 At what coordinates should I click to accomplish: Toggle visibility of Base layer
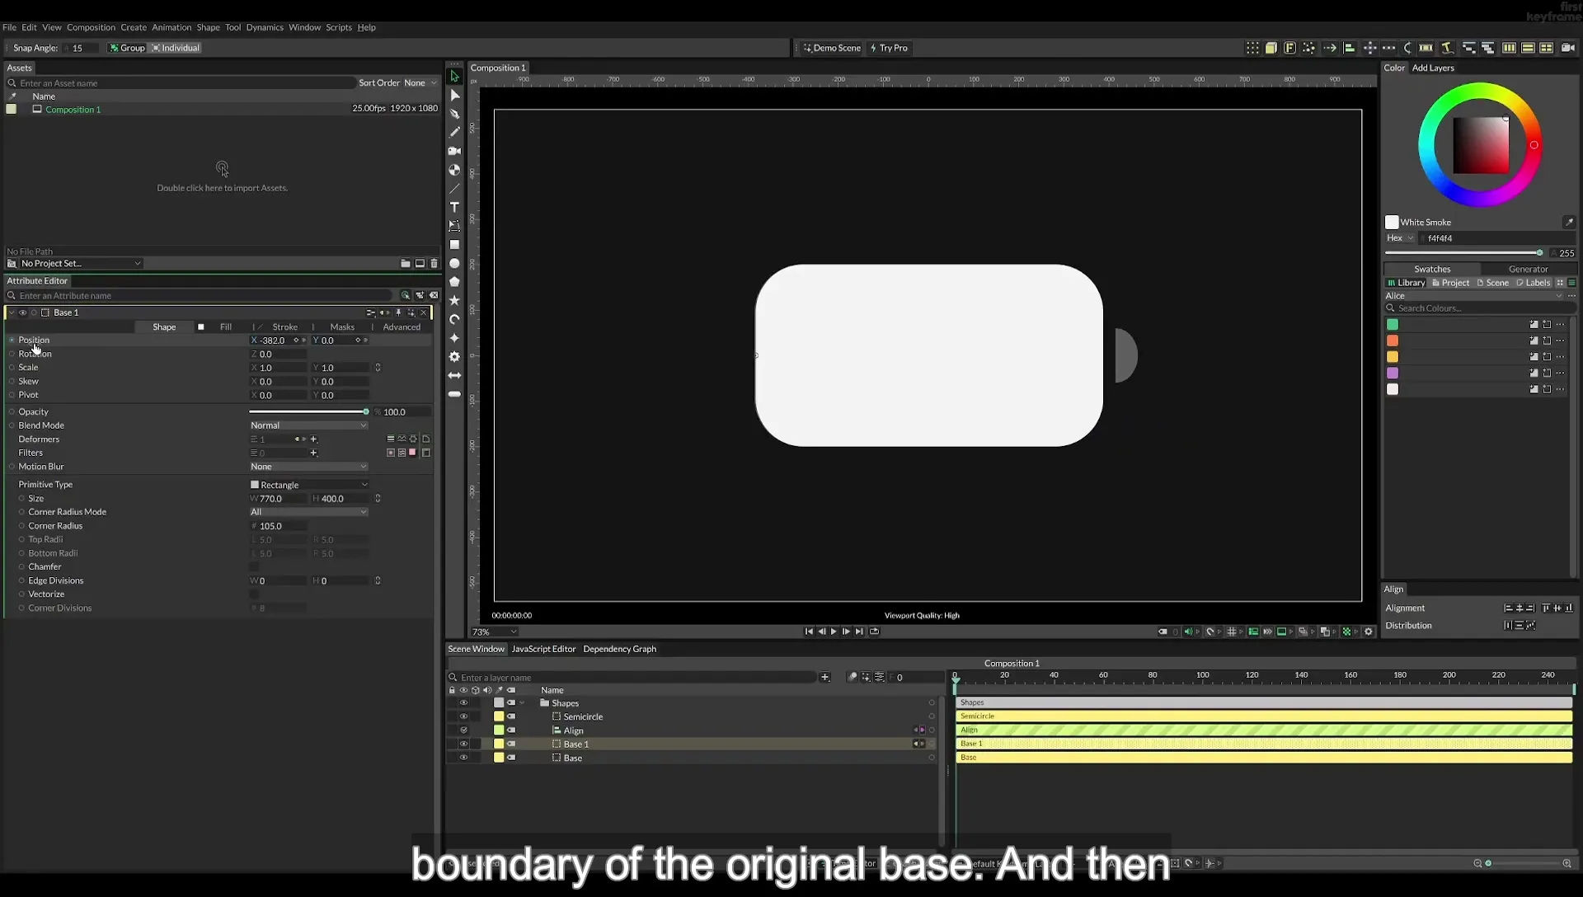pyautogui.click(x=463, y=758)
